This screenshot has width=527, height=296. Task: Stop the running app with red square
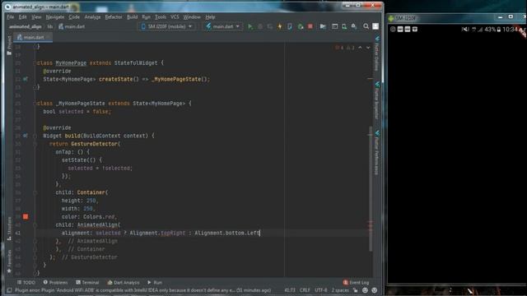[x=310, y=26]
